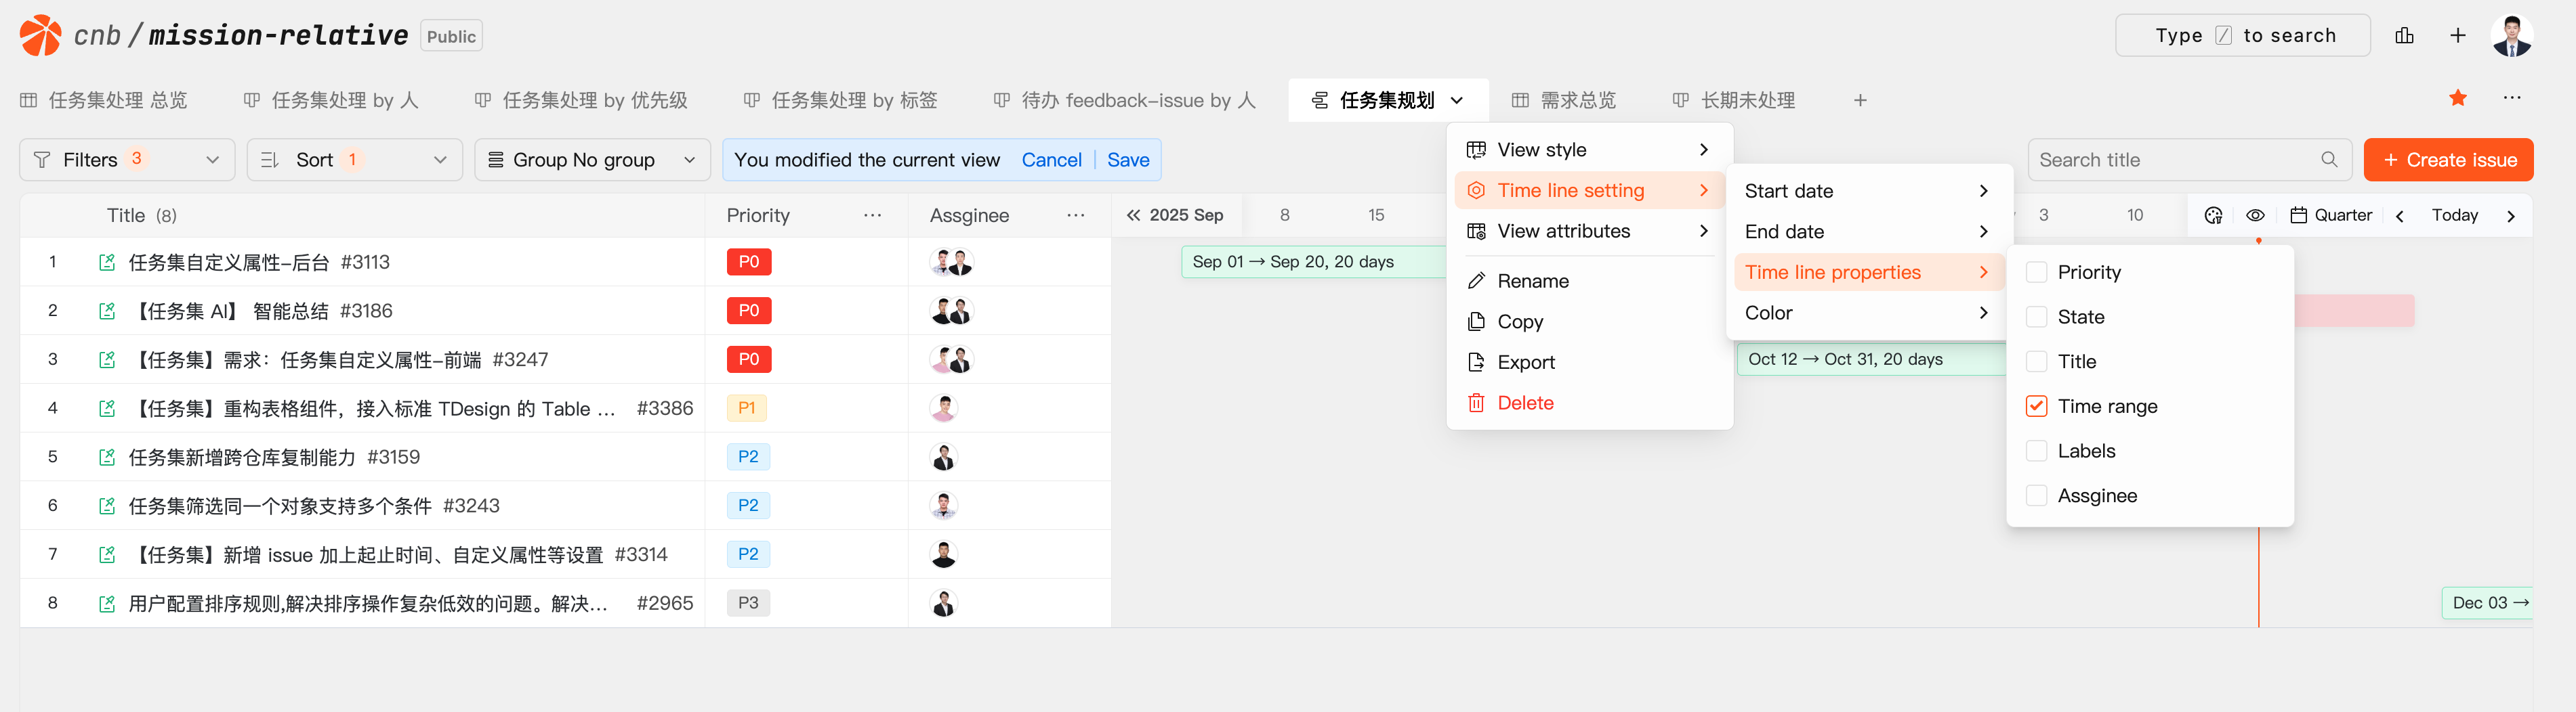Select Export from the view menu
The width and height of the screenshot is (2576, 712).
click(1525, 363)
